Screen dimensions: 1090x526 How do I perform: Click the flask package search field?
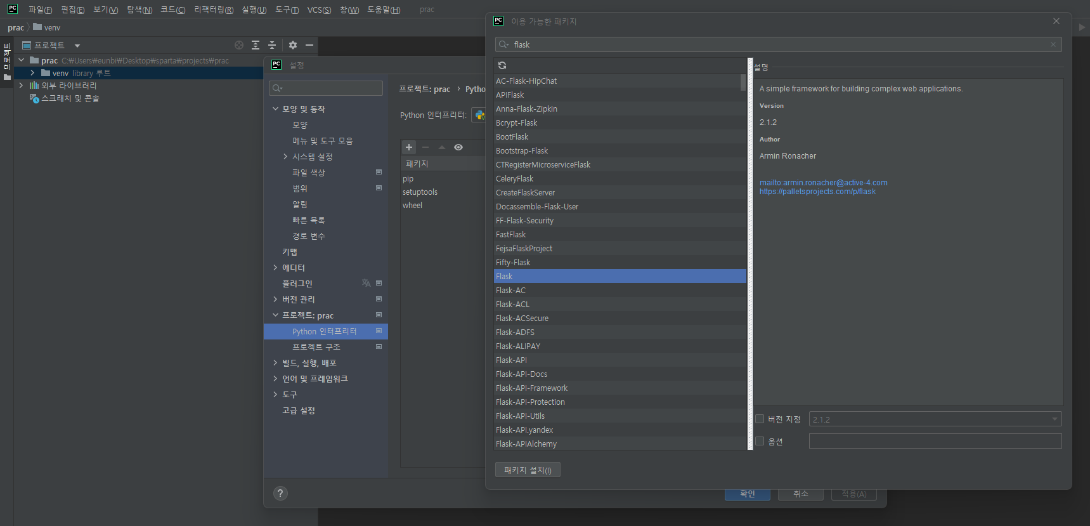[x=778, y=44]
